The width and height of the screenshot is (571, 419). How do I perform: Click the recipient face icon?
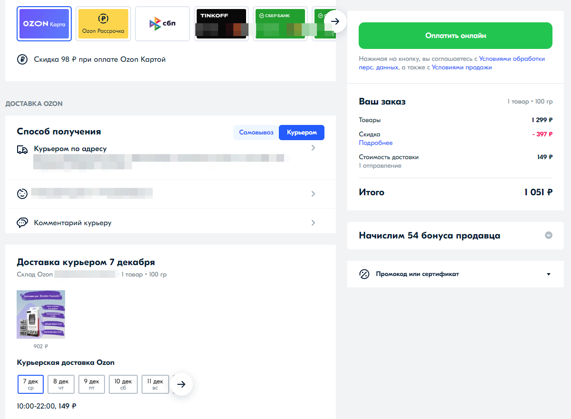pyautogui.click(x=22, y=194)
